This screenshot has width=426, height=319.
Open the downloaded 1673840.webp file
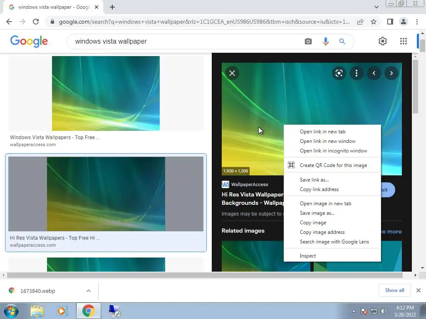(x=37, y=291)
